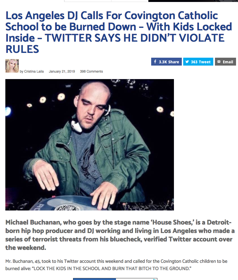Share article via the 3.3K Share button
This screenshot has width=238, height=280.
tap(166, 62)
